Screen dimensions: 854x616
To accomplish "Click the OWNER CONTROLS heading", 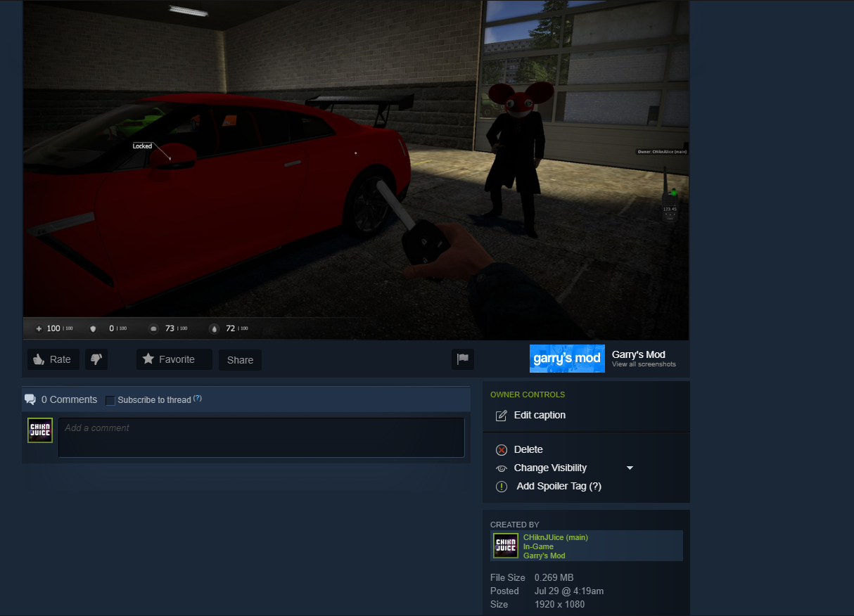I will tap(528, 394).
